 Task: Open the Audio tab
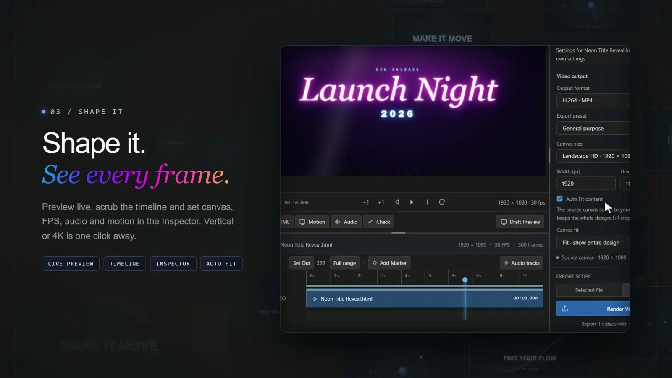click(x=346, y=222)
